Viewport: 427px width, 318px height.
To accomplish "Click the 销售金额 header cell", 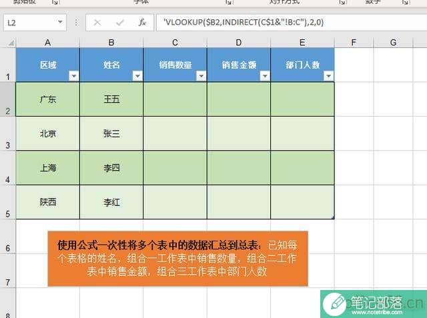I will (x=239, y=65).
